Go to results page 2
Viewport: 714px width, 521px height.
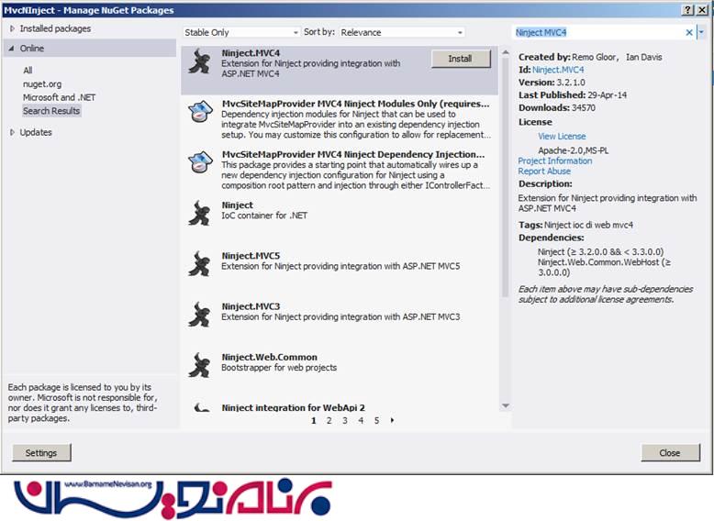pyautogui.click(x=329, y=420)
